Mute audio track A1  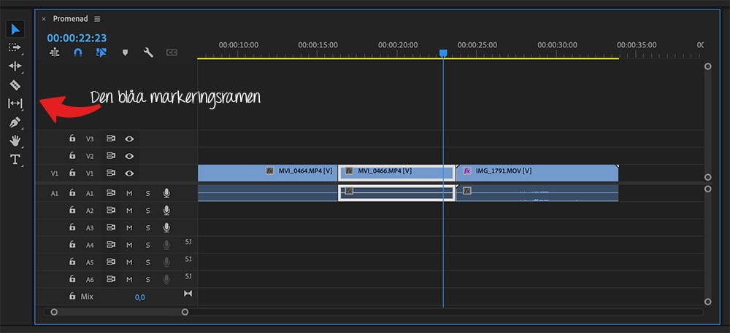129,193
